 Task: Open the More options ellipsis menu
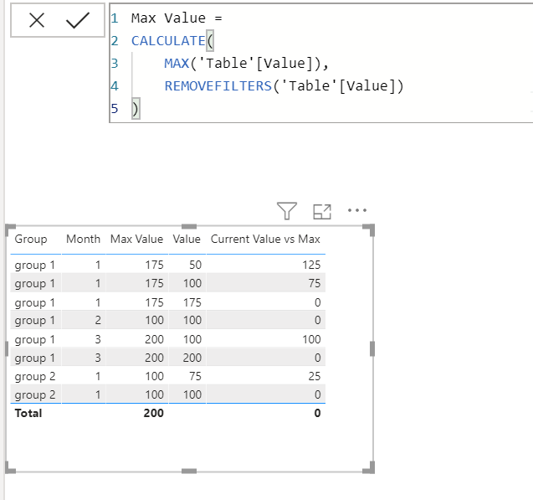[357, 210]
